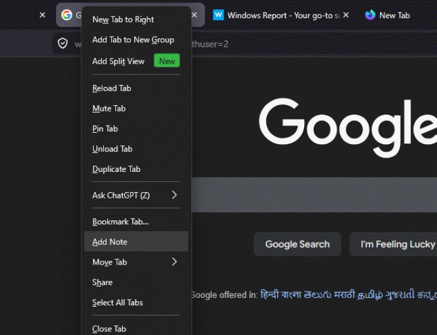437x335 pixels.
Task: Close the Windows Report tab
Action: click(346, 15)
